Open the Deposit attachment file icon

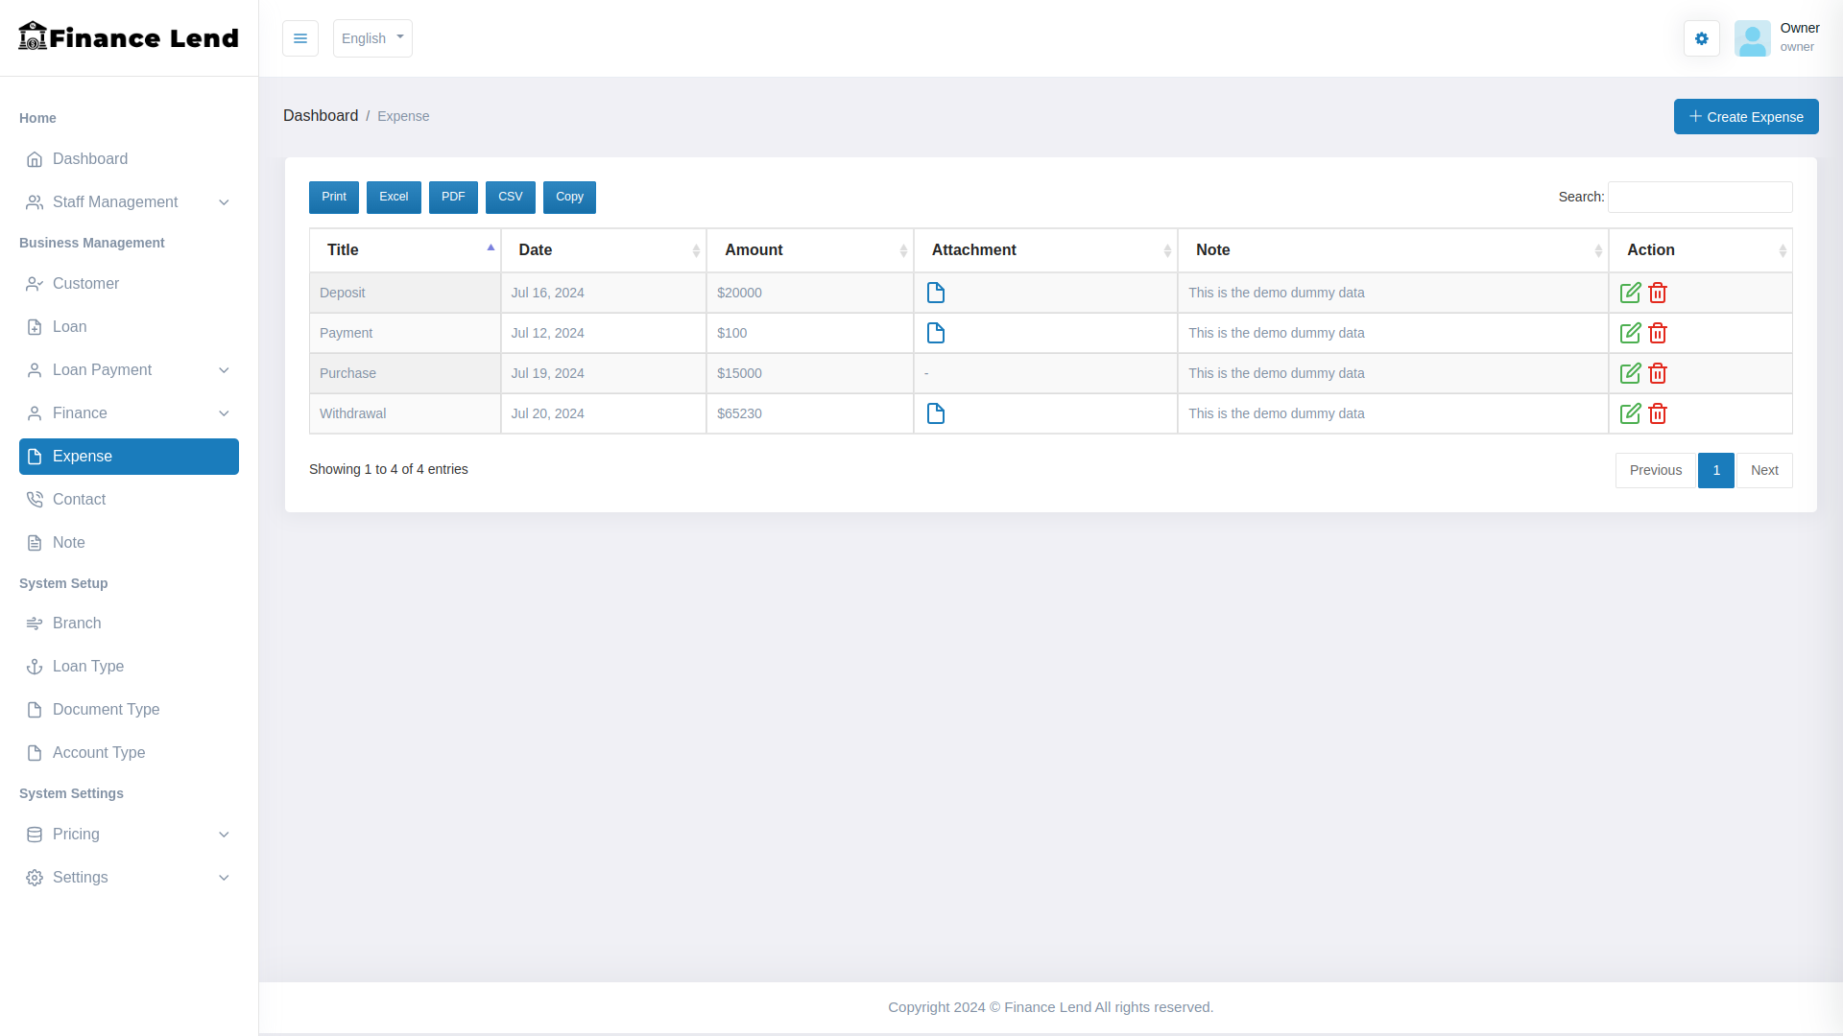coord(936,293)
